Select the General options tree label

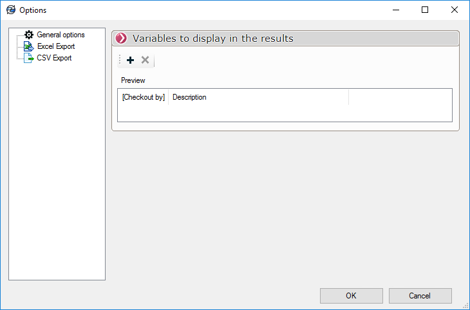point(61,35)
